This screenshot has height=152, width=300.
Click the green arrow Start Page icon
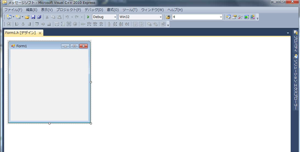pos(247,17)
